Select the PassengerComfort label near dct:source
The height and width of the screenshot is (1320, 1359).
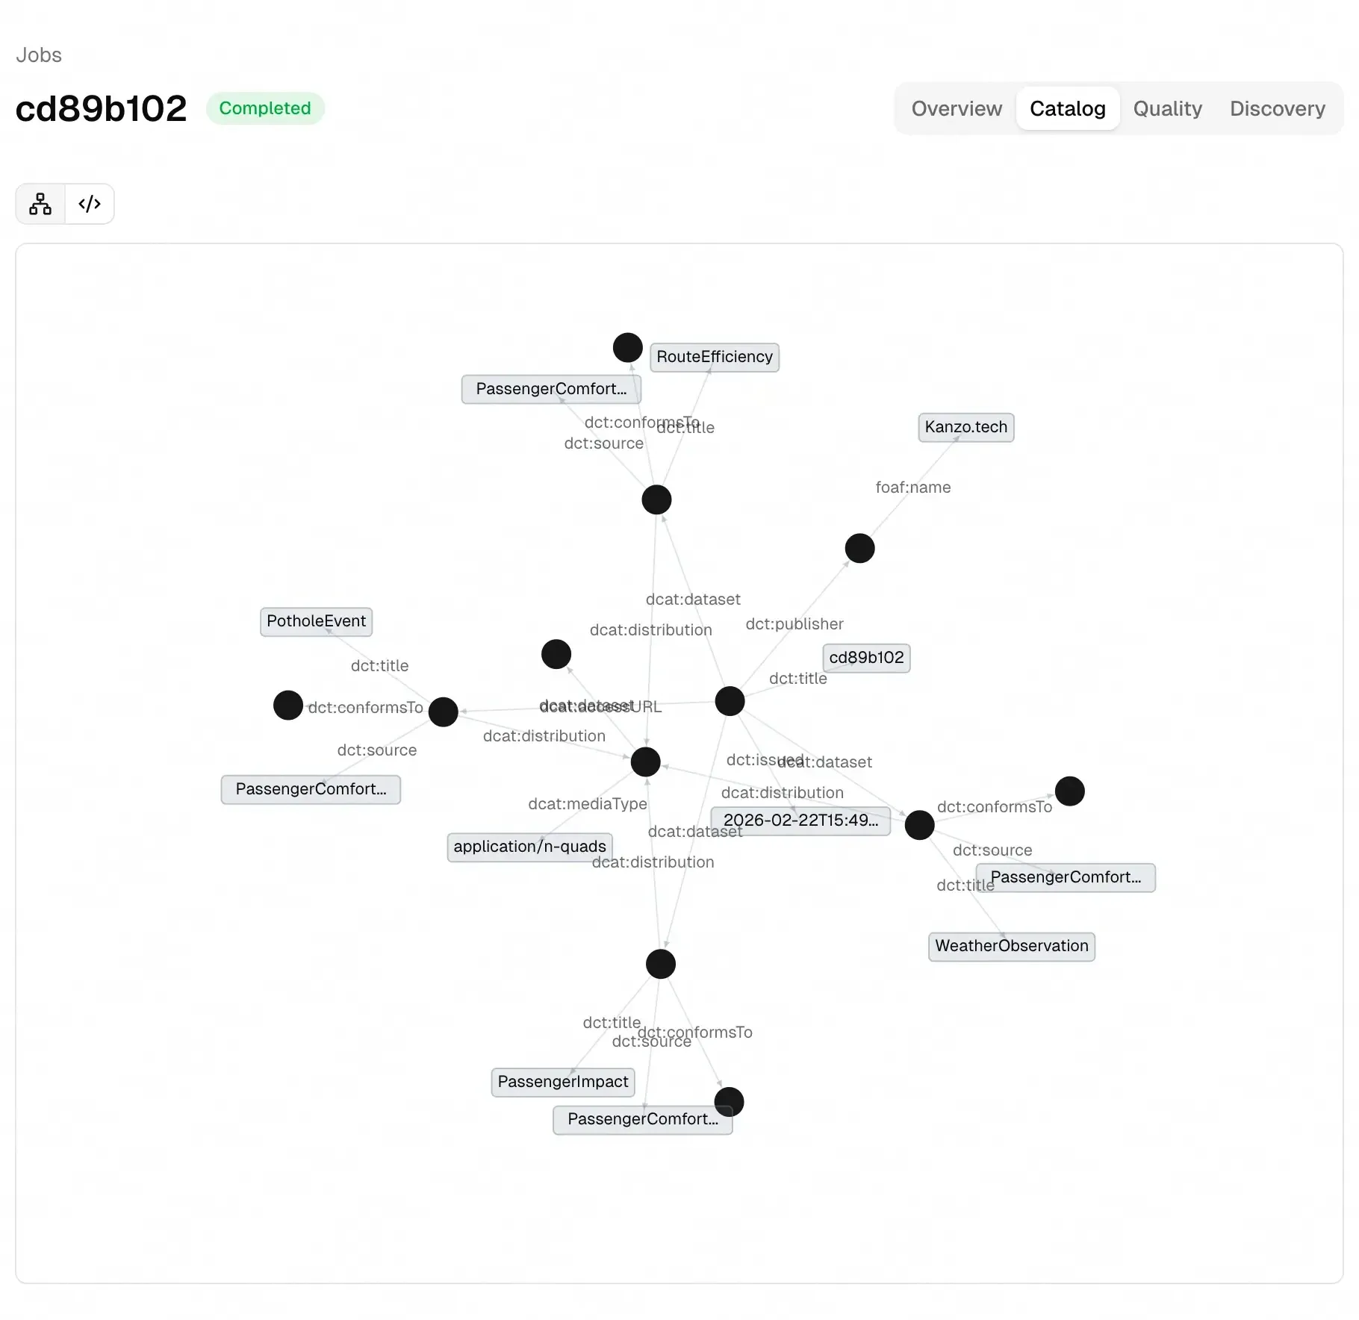point(311,789)
